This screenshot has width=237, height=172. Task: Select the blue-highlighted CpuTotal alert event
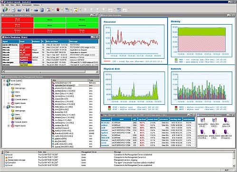26,63
